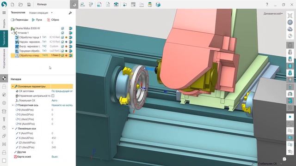Collapse the Поворотная ось group
The width and height of the screenshot is (296, 166).
pyautogui.click(x=13, y=105)
